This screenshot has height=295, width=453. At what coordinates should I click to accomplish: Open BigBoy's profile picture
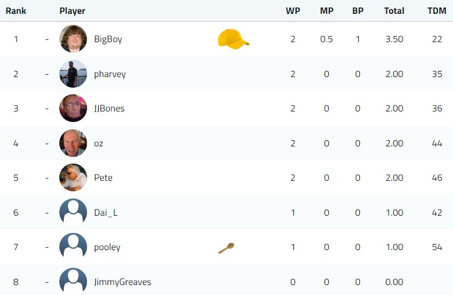(73, 39)
